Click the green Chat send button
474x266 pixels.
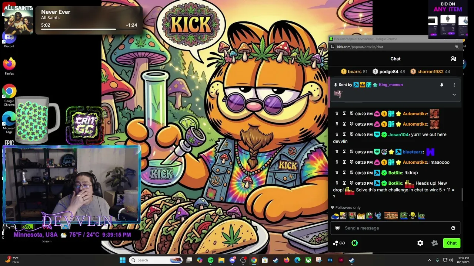(x=451, y=243)
